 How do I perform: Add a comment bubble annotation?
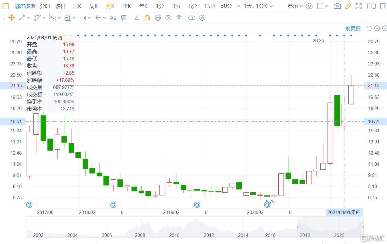124,18
